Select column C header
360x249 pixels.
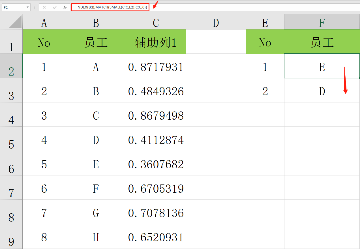[156, 22]
